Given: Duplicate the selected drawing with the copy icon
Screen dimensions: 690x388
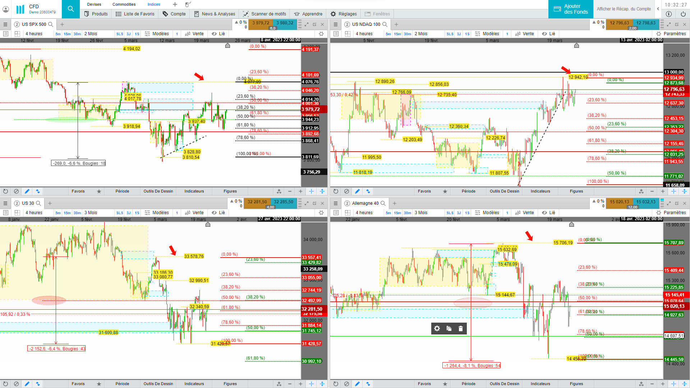Looking at the screenshot, I should click(x=449, y=328).
